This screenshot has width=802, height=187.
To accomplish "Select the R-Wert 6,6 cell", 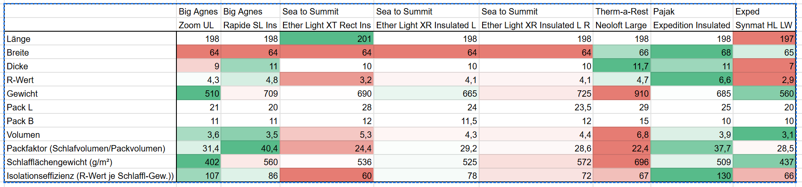I will 692,80.
